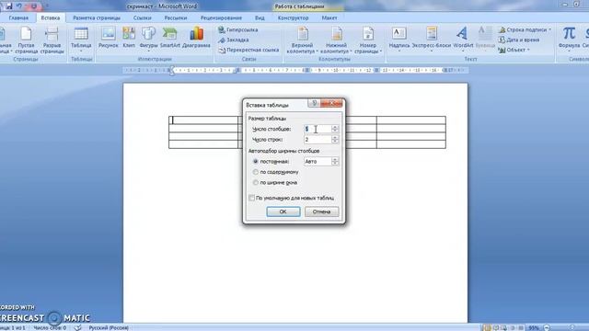Screen dimensions: 589x331
Task: Open the Объект insert dropdown
Action: click(x=514, y=50)
